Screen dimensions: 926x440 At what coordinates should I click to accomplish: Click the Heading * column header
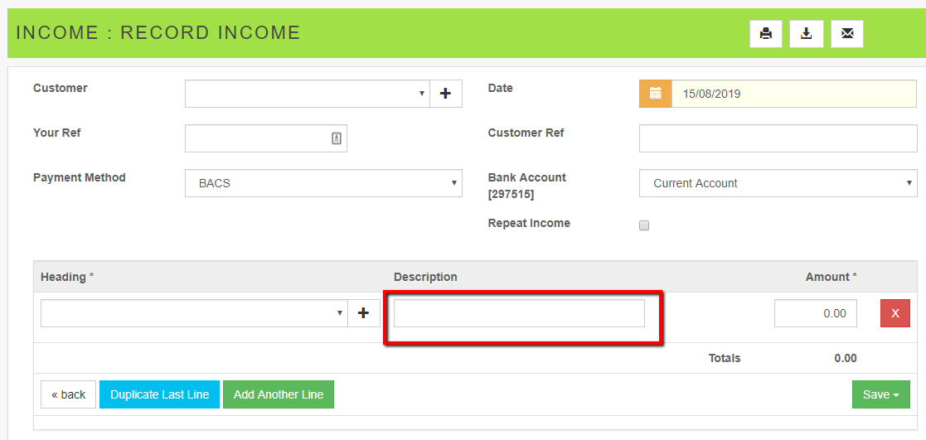pyautogui.click(x=67, y=277)
